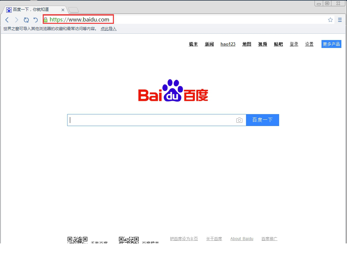Viewport: 347px width, 253px height.
Task: Click the green padlock security icon
Action: [x=46, y=20]
